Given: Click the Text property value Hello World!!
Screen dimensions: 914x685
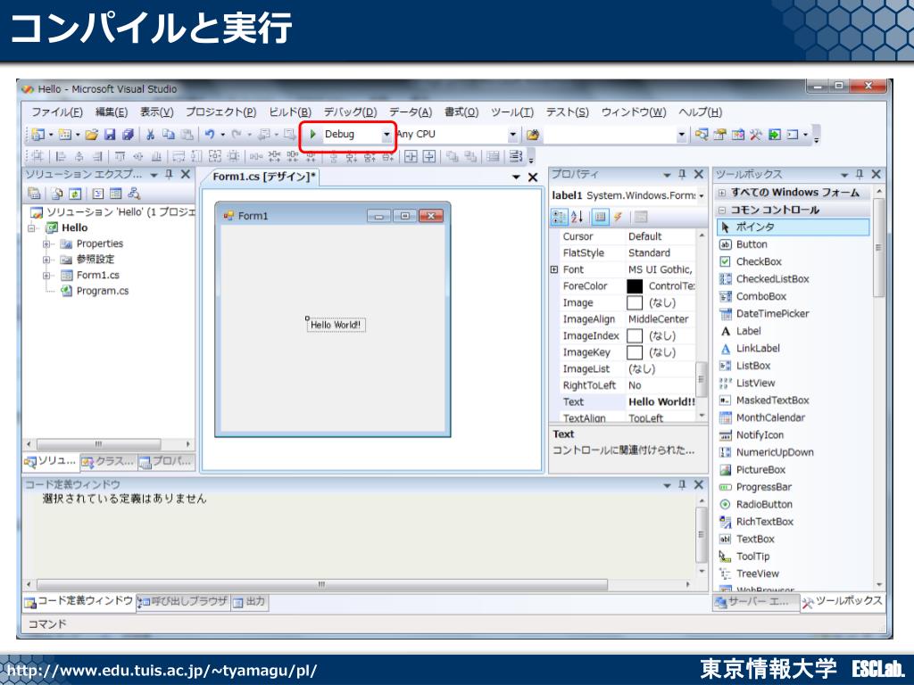Looking at the screenshot, I should click(661, 402).
